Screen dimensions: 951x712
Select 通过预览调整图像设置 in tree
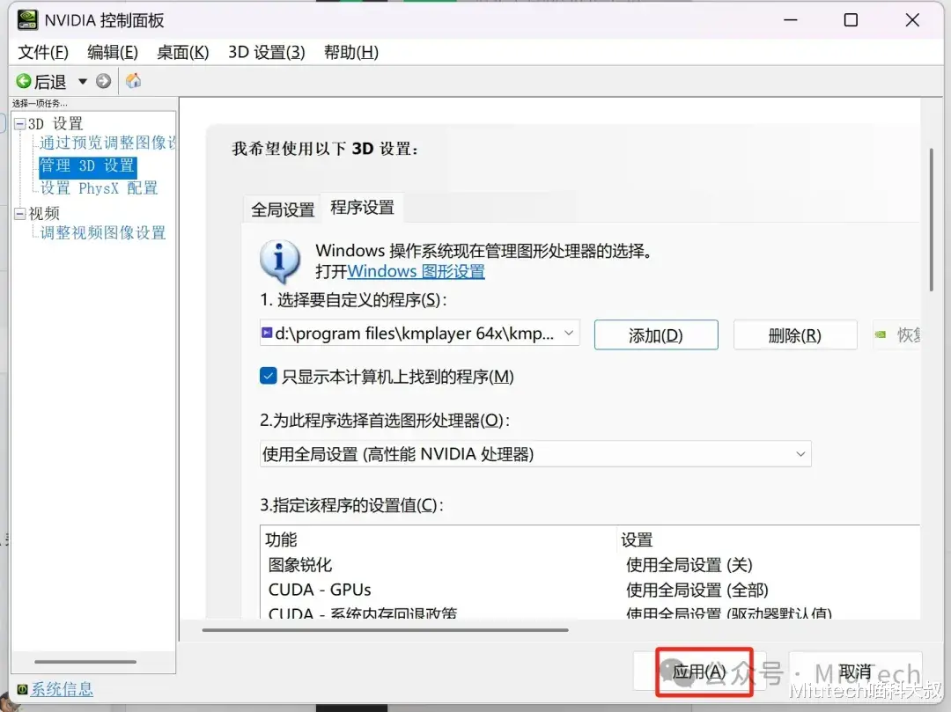click(x=107, y=143)
